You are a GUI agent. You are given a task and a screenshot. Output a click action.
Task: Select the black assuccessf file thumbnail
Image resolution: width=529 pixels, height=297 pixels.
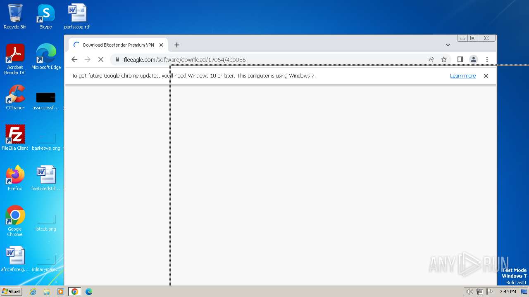point(46,98)
